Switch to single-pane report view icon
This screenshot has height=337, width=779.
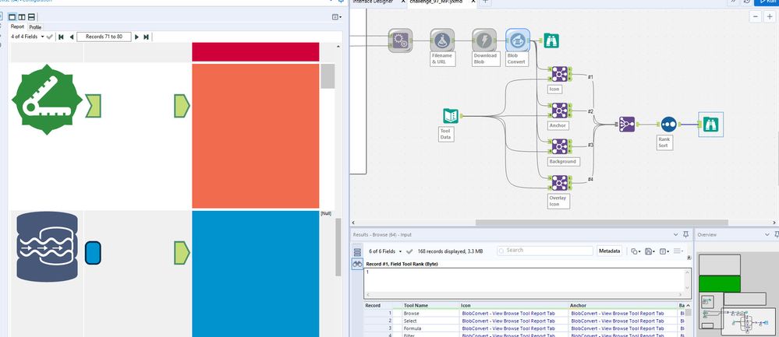[12, 17]
